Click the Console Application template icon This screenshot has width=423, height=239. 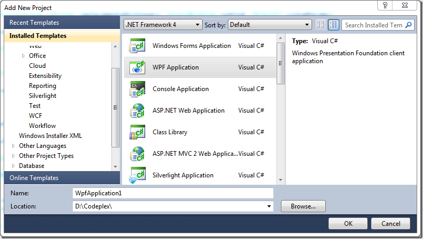point(137,89)
